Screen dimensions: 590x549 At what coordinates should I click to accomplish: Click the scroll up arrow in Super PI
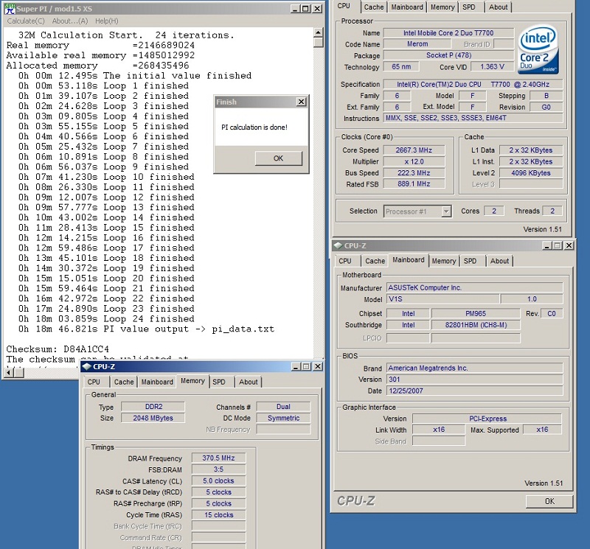click(319, 32)
